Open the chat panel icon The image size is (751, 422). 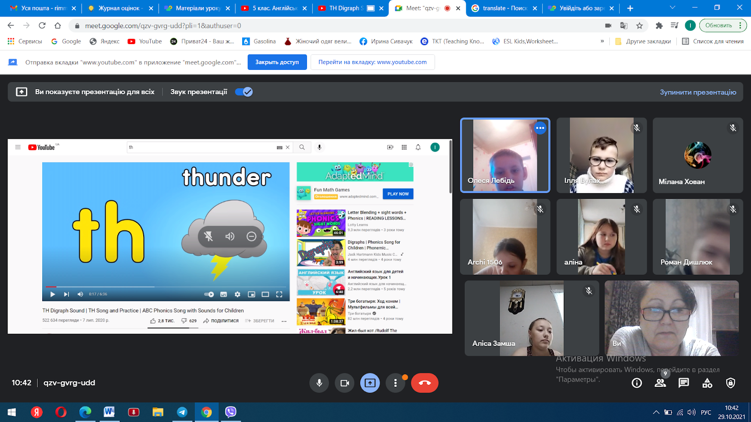[x=684, y=383]
